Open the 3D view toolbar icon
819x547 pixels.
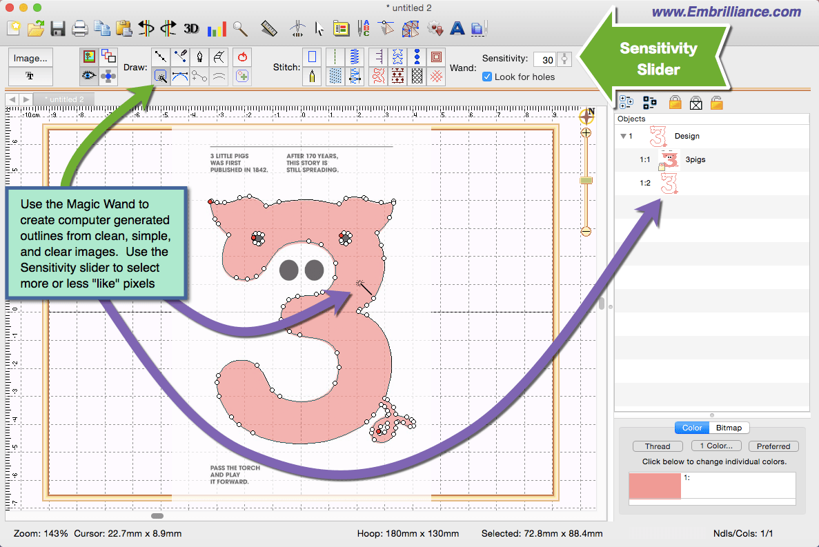[x=191, y=28]
